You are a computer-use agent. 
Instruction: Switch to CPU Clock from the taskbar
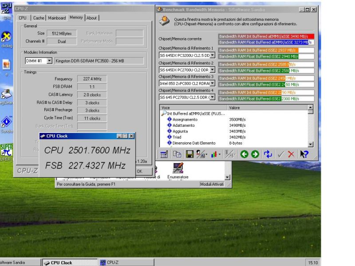(70, 262)
